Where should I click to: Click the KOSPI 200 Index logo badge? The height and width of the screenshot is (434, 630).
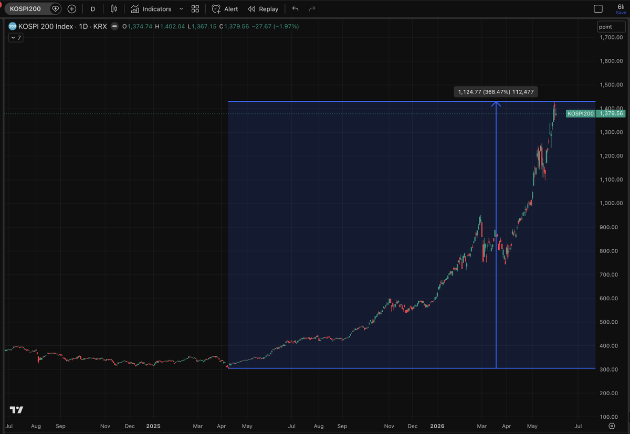13,26
